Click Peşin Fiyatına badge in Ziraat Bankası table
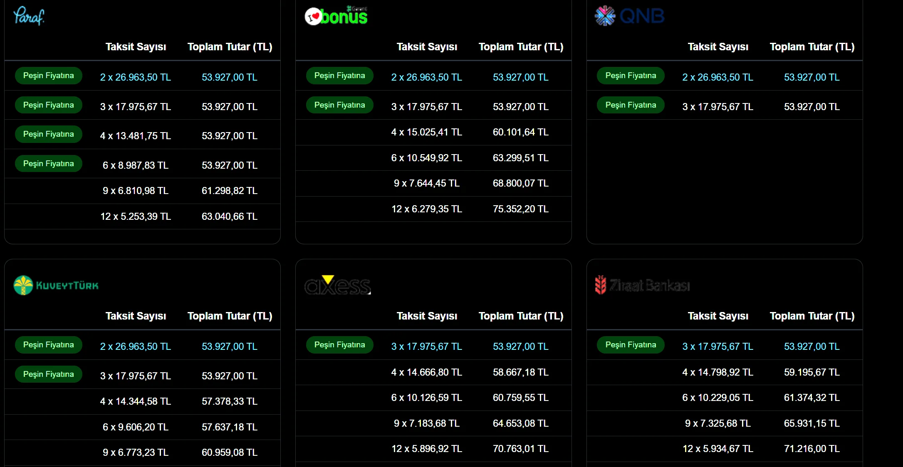The width and height of the screenshot is (903, 467). (x=631, y=345)
